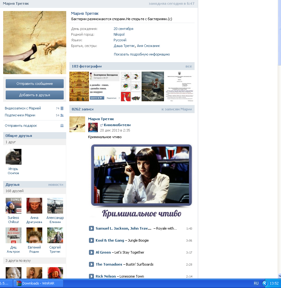Viewport: 281px width, 288px height.
Task: Click language link Русский
Action: (x=120, y=40)
